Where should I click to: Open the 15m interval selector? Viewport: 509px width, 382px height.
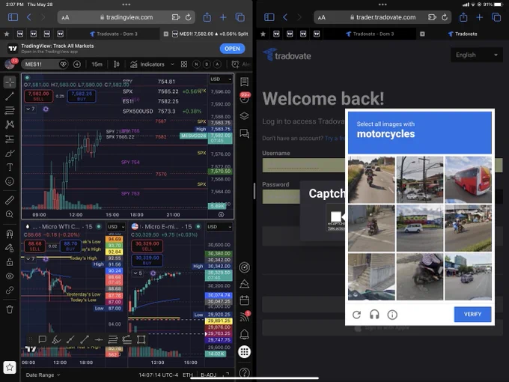pos(97,64)
